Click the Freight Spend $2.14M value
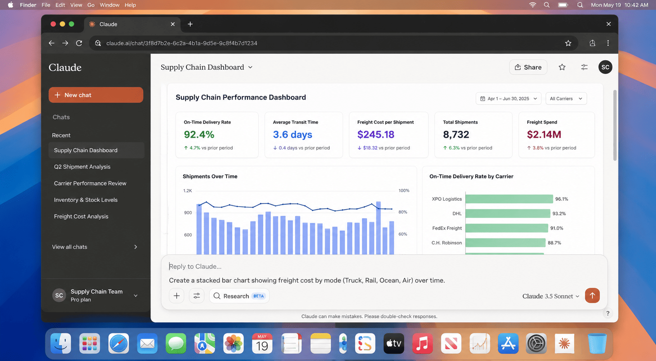 point(544,135)
